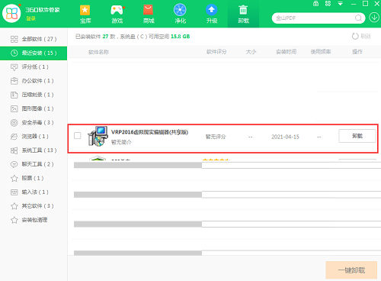Screen dimensions: 381x281
Task: Select 系统工具 (13) category
Action: click(x=34, y=150)
